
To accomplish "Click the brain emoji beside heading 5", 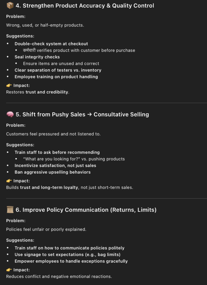I will click(x=10, y=114).
